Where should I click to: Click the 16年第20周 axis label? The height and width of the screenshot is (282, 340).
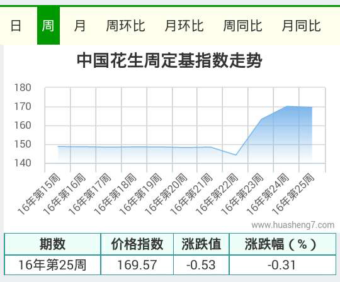click(x=166, y=194)
